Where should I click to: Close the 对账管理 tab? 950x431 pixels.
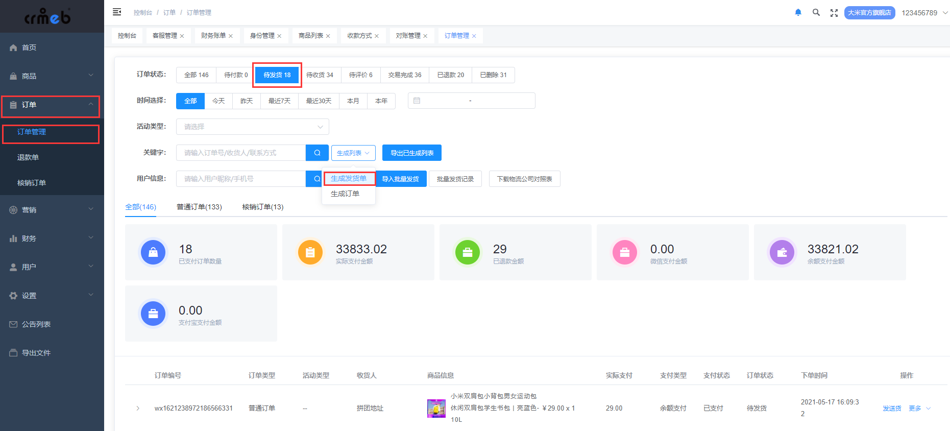425,36
